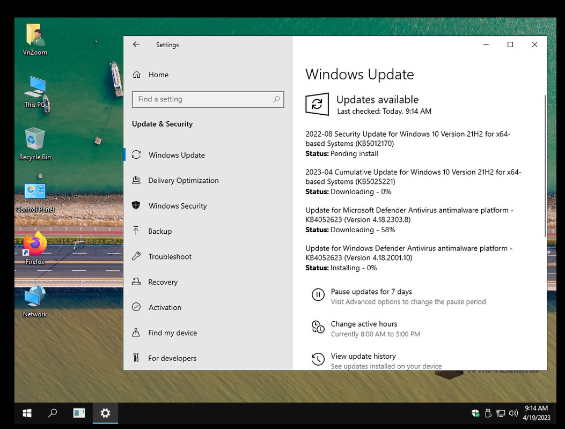The height and width of the screenshot is (429, 565).
Task: Click the active hours clock icon
Action: (x=318, y=327)
